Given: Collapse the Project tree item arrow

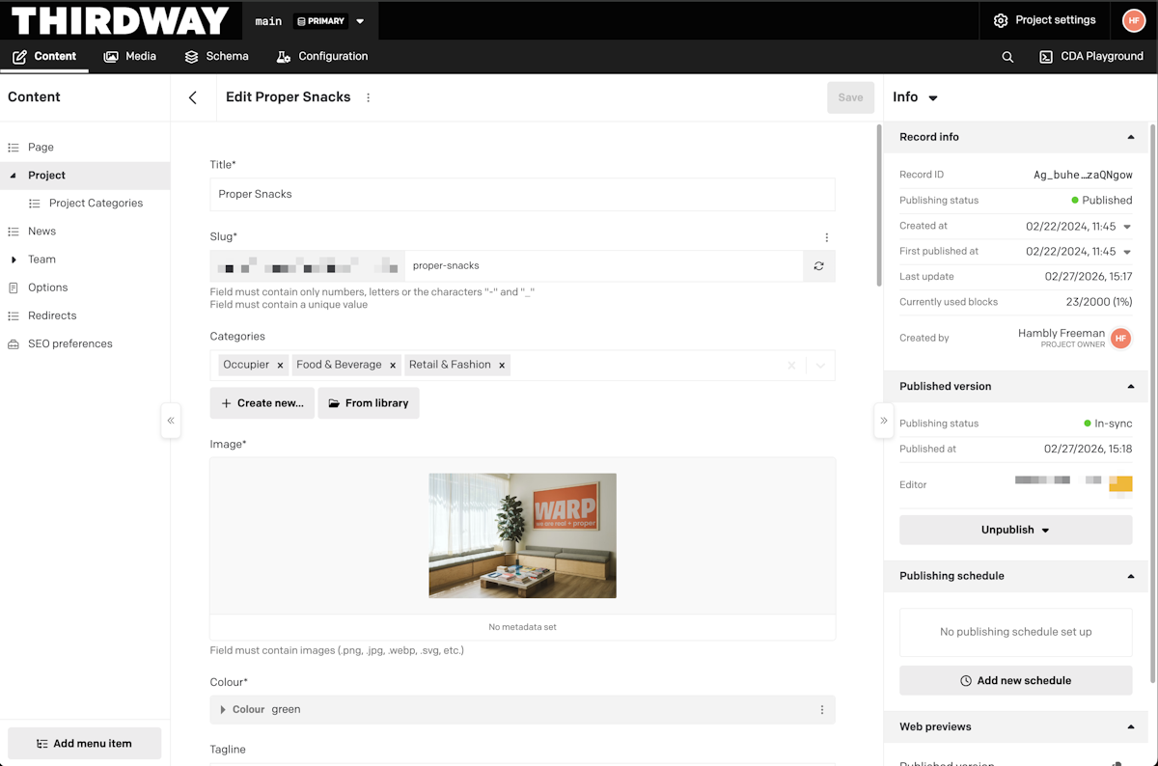Looking at the screenshot, I should tap(14, 176).
